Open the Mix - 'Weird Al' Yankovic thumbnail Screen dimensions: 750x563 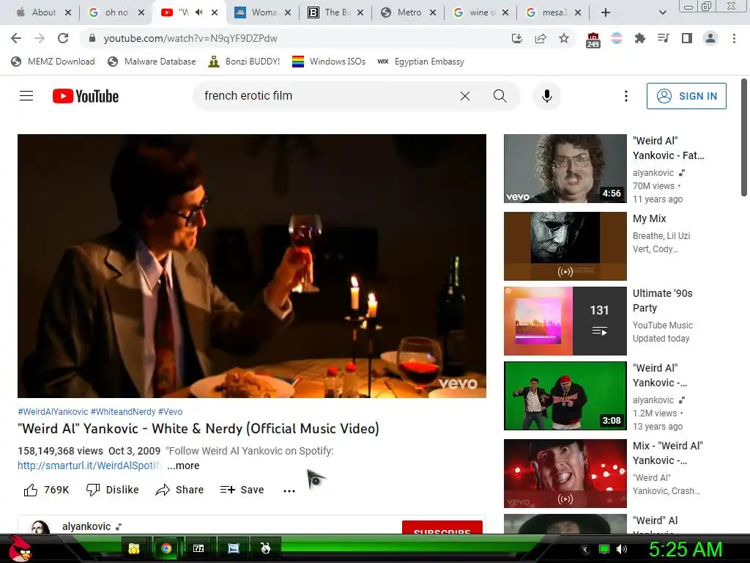(565, 473)
